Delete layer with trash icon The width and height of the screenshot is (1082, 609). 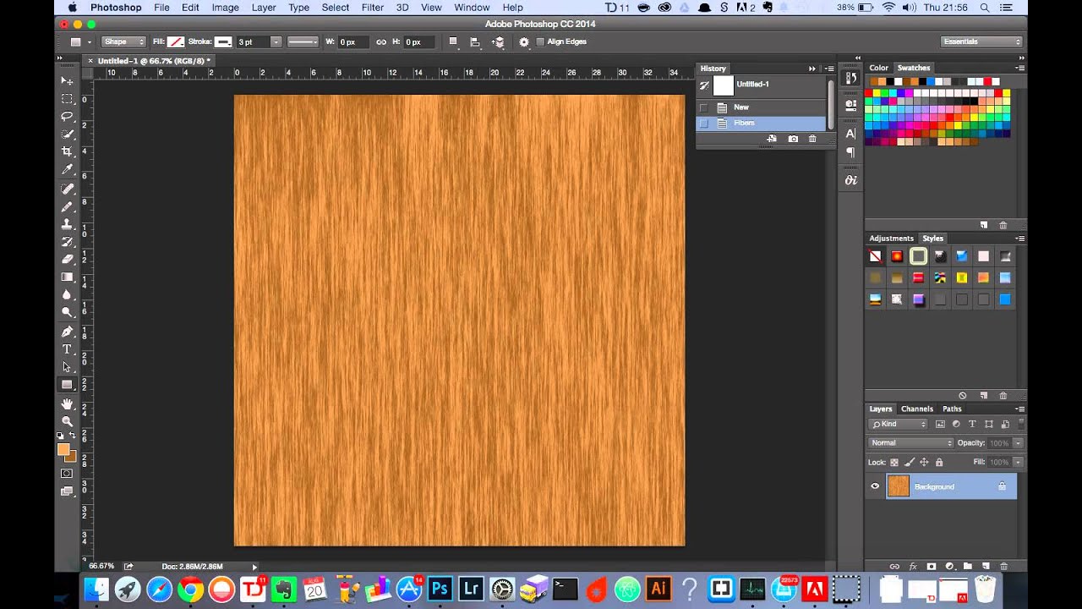(x=1003, y=566)
